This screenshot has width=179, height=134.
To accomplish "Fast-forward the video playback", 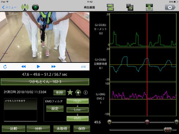I will point(53,66).
